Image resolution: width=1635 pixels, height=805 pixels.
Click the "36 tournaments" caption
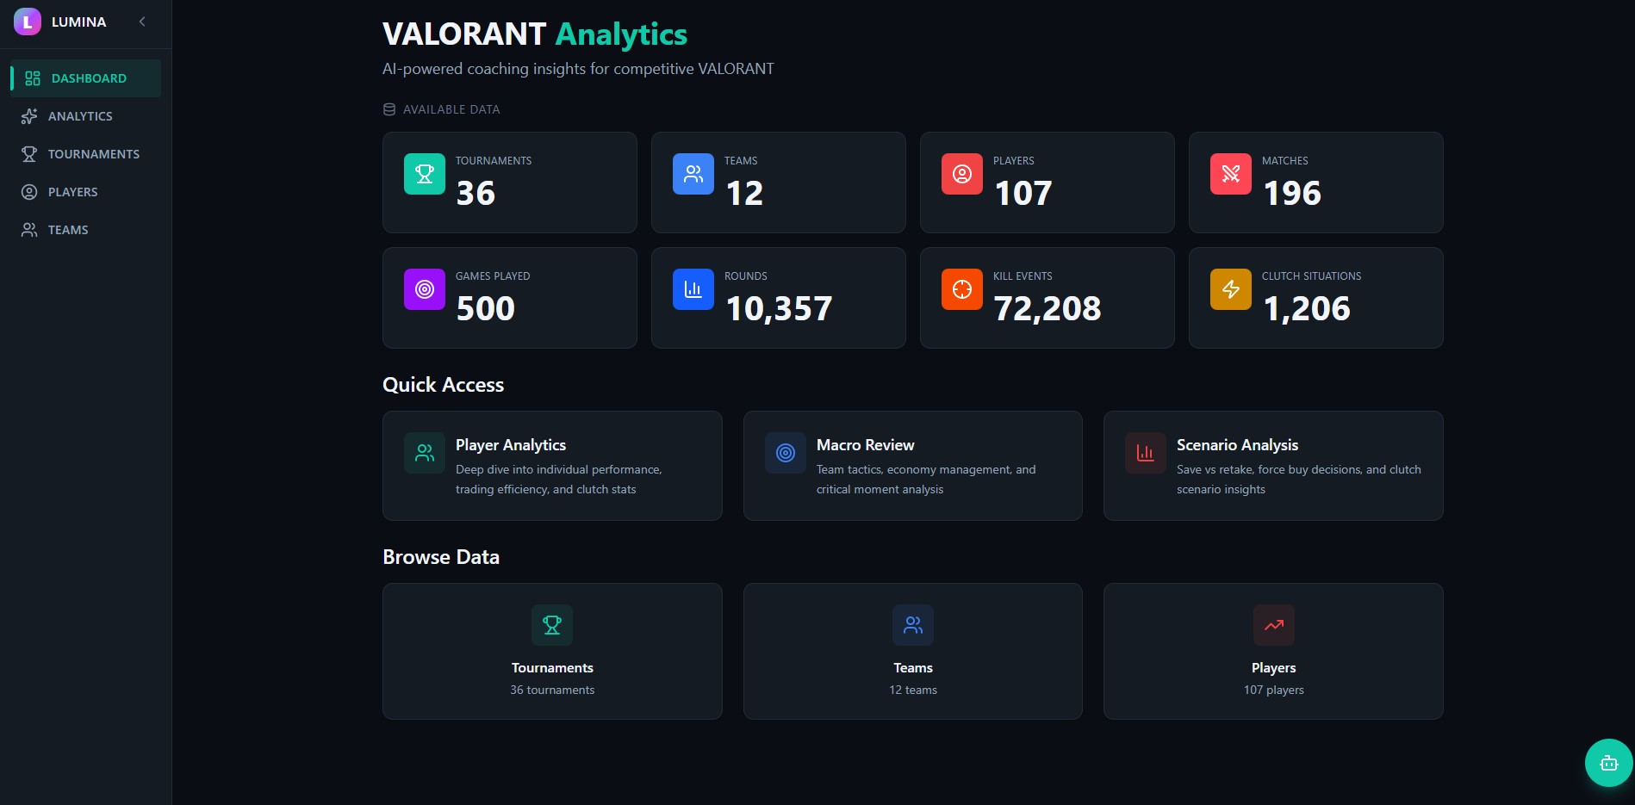(552, 690)
